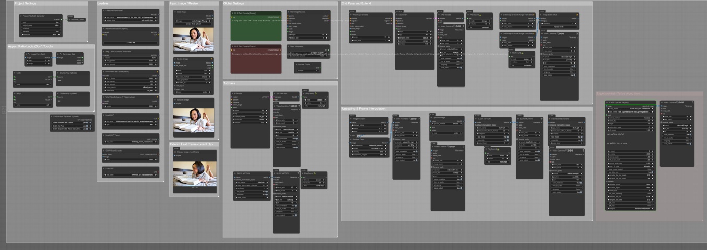
Task: Click the value field of the width node
Action: coord(32,84)
